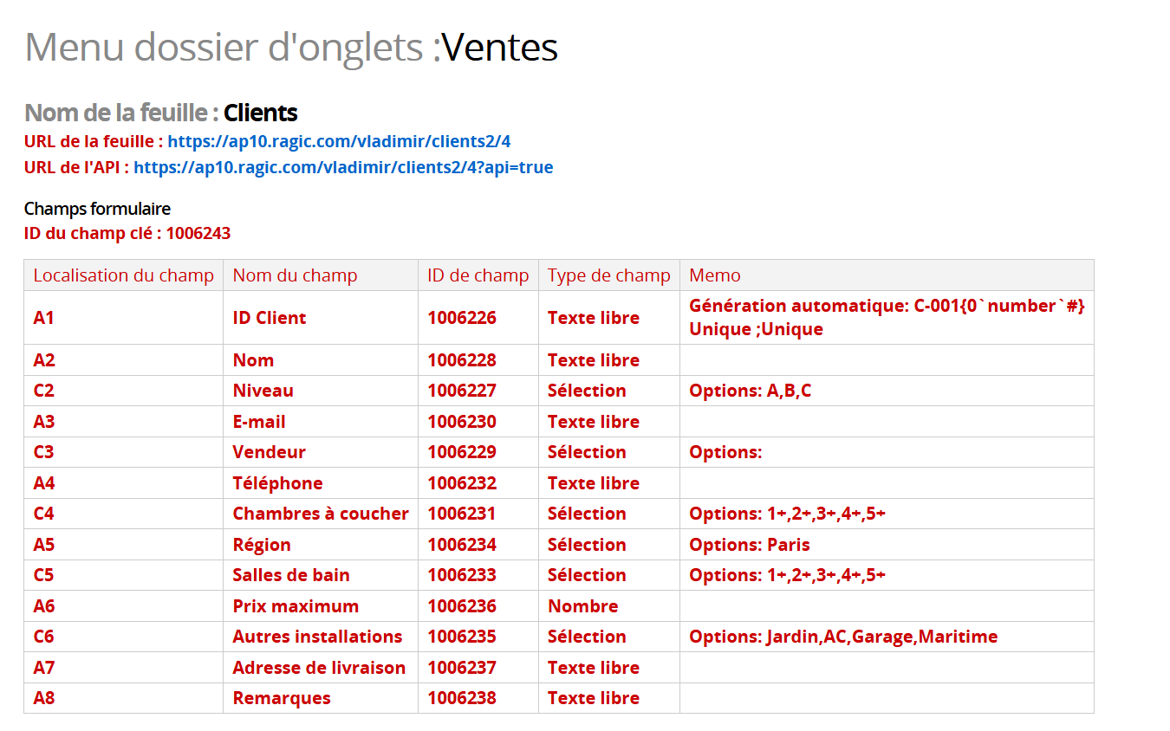Select the field ID 1006237 cell
This screenshot has width=1170, height=731.
point(478,668)
